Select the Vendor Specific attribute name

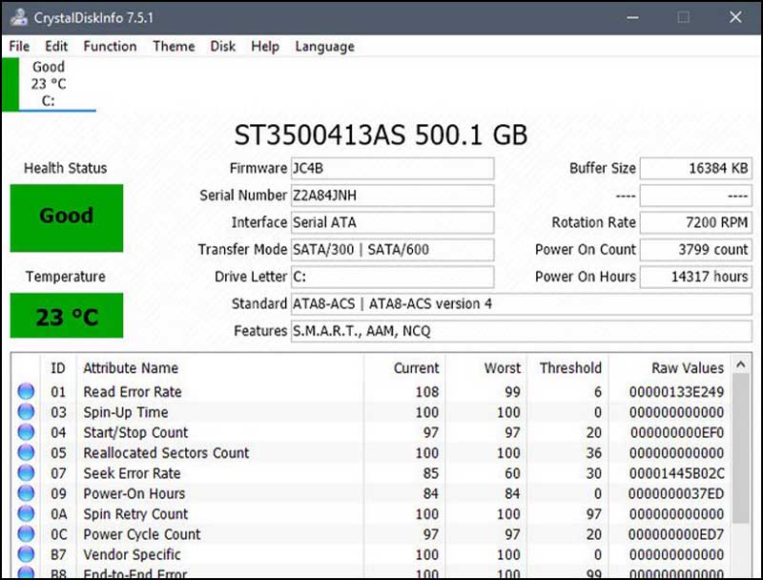(x=132, y=554)
